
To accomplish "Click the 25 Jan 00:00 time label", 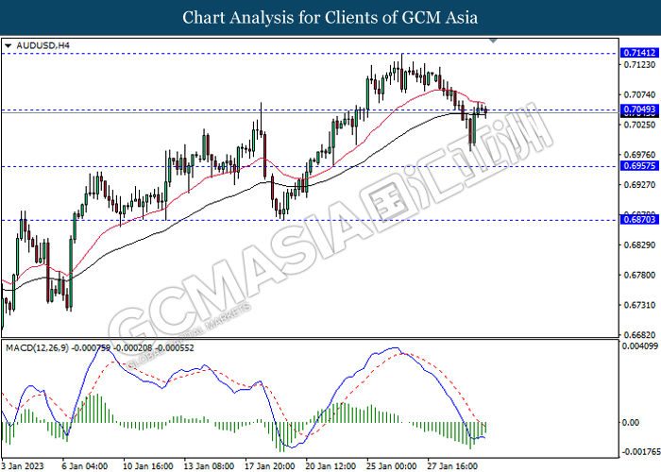I will [x=391, y=466].
